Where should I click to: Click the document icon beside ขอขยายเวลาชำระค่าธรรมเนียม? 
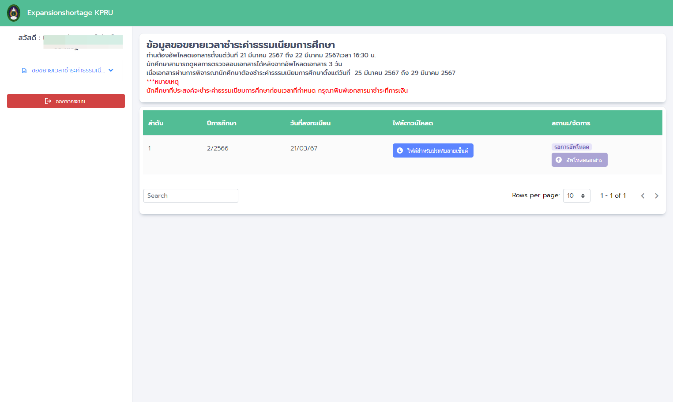(x=24, y=71)
